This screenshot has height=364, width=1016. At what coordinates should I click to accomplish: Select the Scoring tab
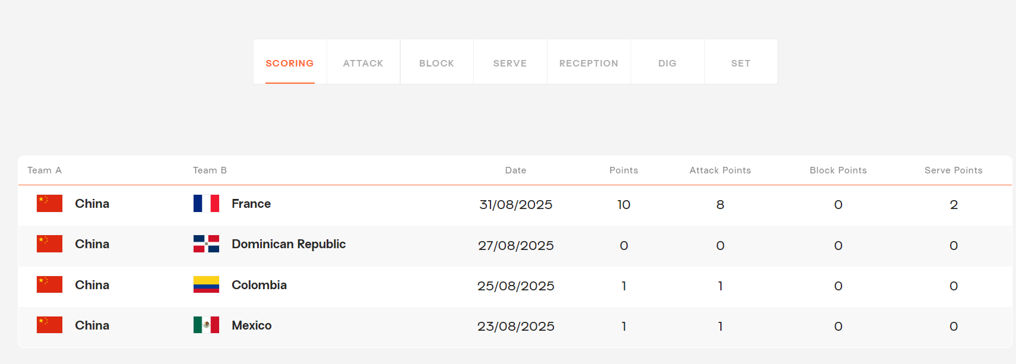[x=289, y=63]
